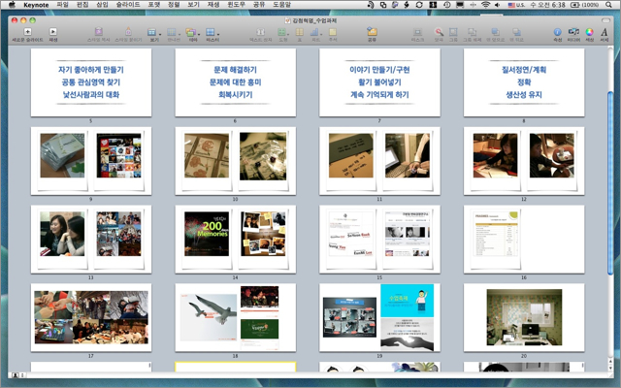Open the U.S. input source menu

[516, 5]
